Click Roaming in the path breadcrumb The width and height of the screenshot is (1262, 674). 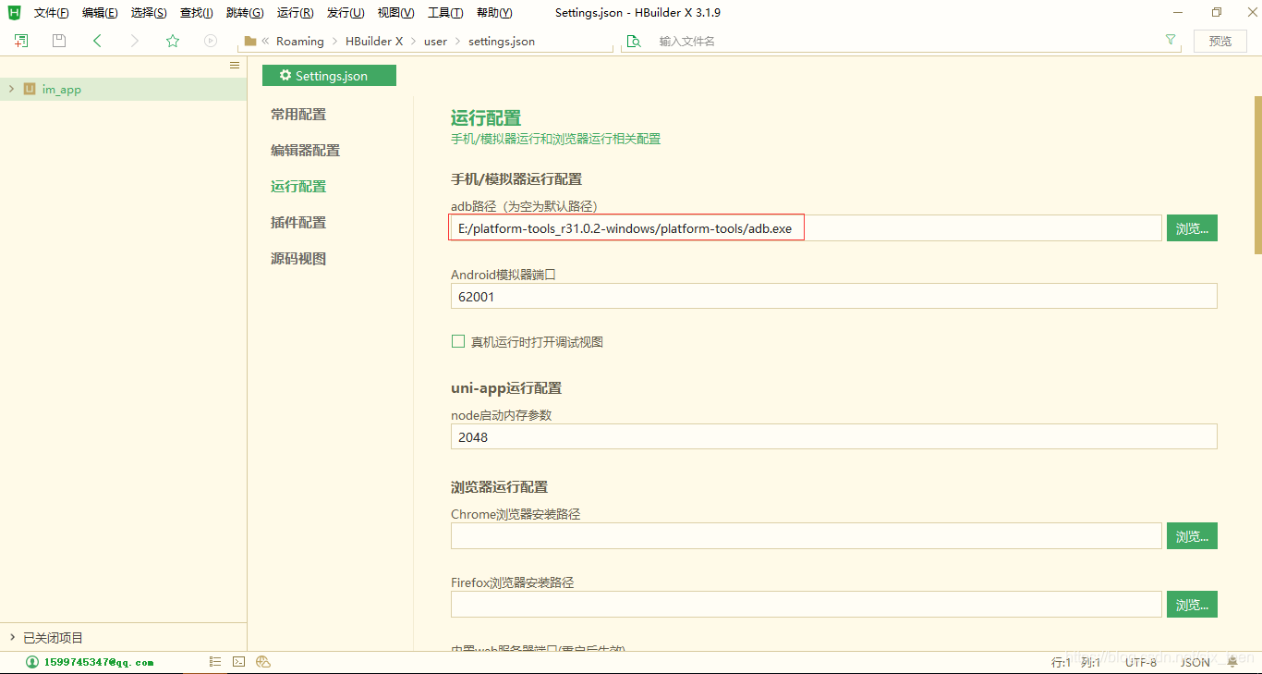[300, 41]
